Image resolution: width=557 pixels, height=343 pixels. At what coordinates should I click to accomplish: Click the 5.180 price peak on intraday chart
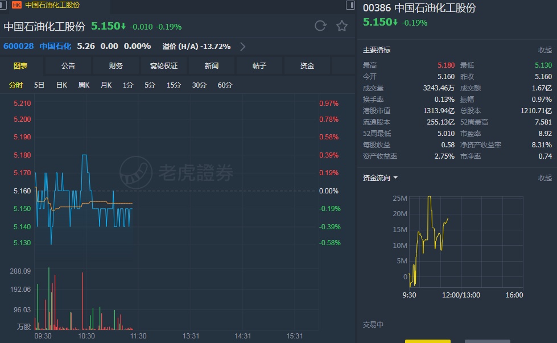85,155
